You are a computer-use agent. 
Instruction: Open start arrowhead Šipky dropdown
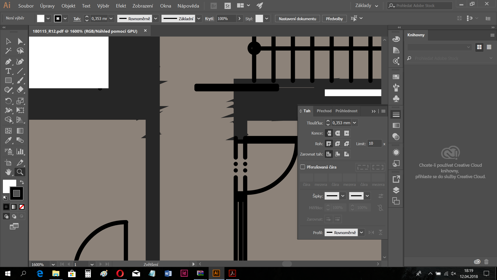343,196
